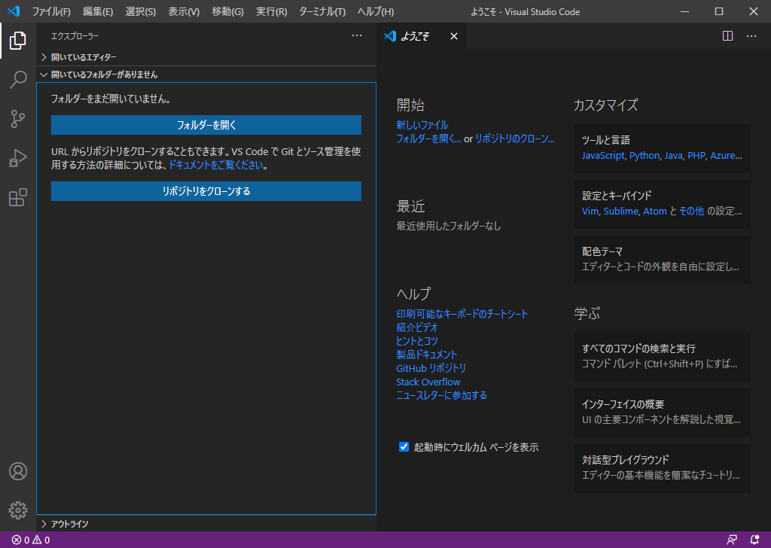This screenshot has height=548, width=771.
Task: Select the Run and Debug icon
Action: tap(17, 158)
